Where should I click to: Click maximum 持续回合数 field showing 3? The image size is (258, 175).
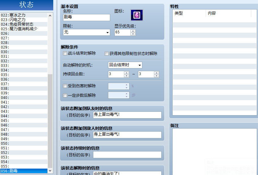(146, 74)
